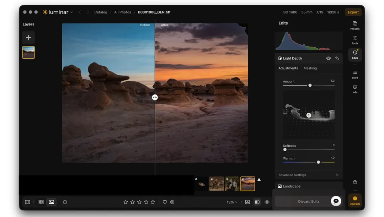The width and height of the screenshot is (384, 217).
Task: Switch to single image view
Action: point(52,202)
